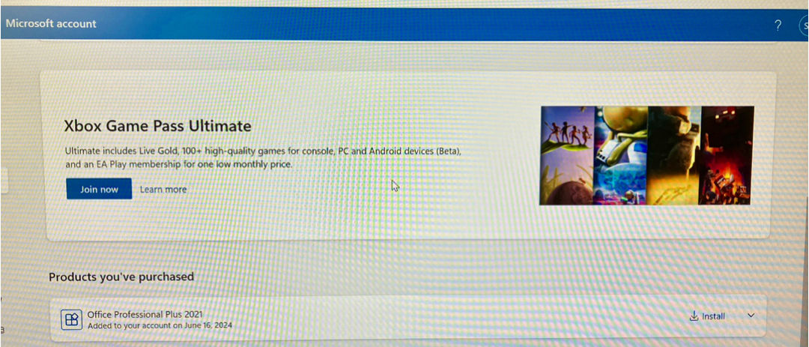Expand Office Professional Plus 2021 details chevron
809x347 pixels.
coord(751,316)
